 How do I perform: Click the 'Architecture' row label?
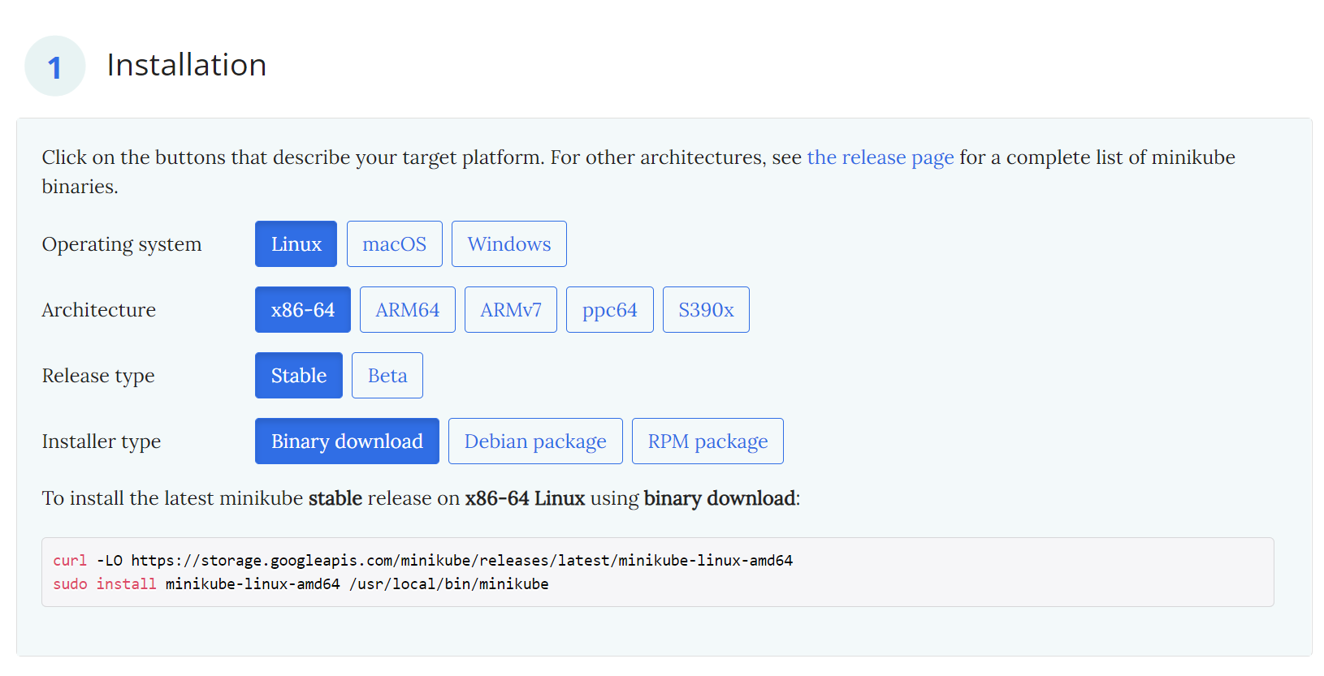98,310
